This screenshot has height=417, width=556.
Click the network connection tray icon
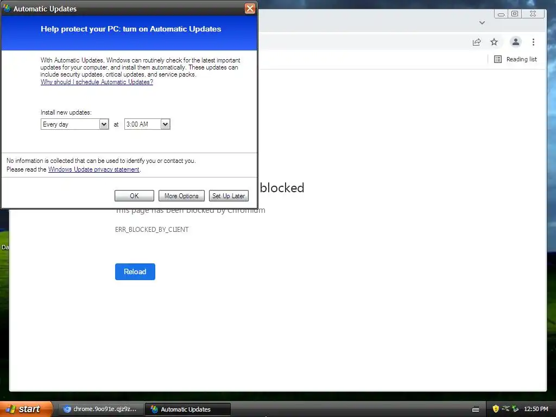coord(506,409)
